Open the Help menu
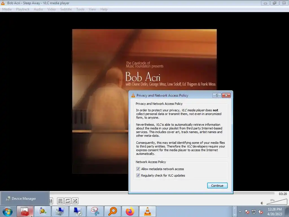The height and width of the screenshot is (217, 289). 104,9
